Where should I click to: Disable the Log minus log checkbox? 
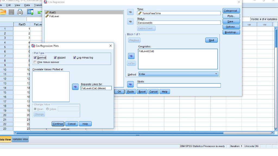click(75, 58)
